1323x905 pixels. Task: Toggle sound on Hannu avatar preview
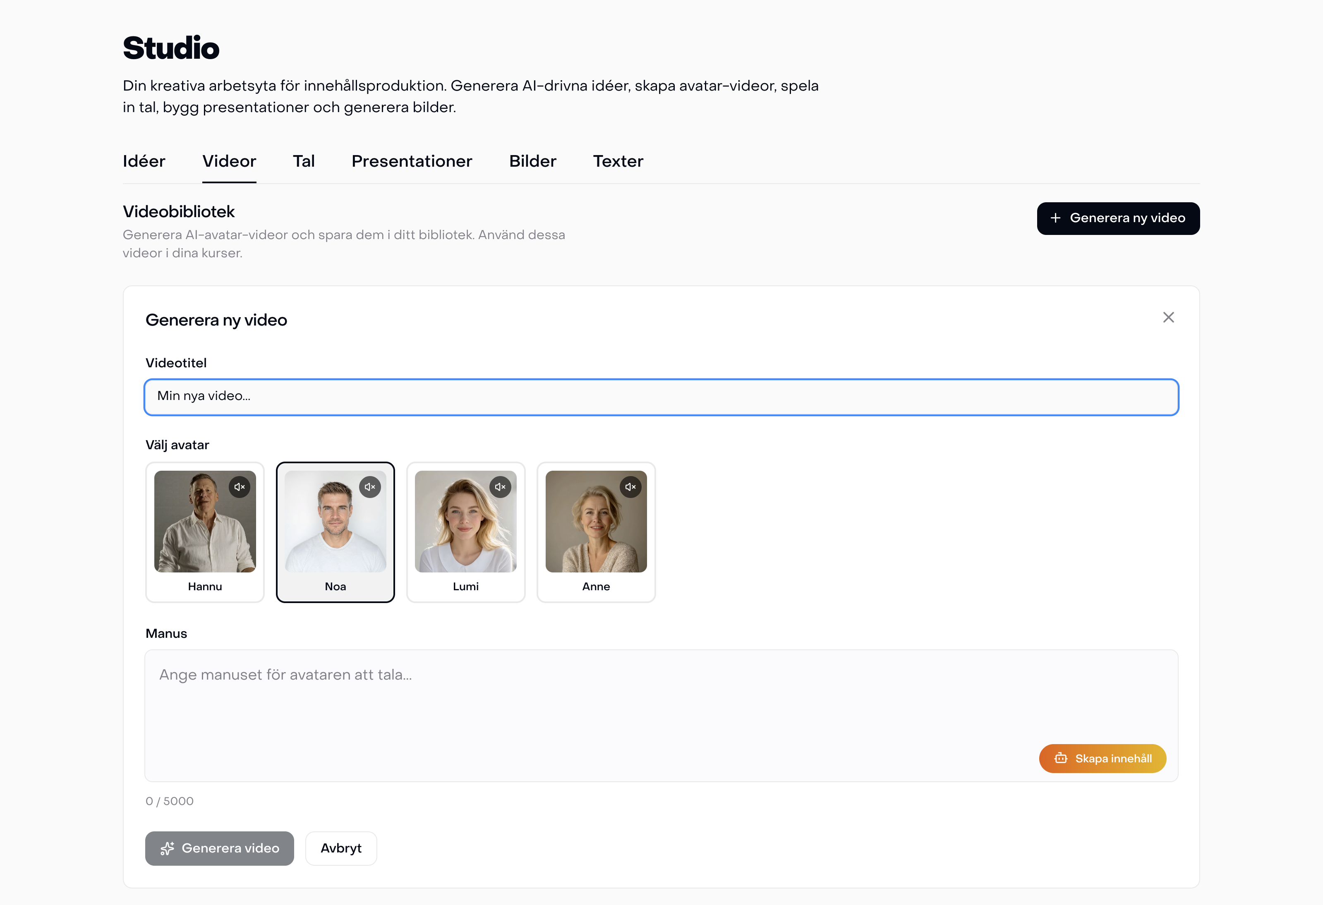click(x=240, y=487)
